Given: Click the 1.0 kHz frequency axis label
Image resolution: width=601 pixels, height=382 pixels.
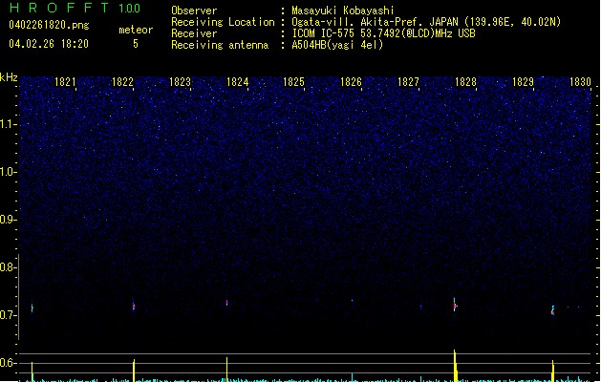Looking at the screenshot, I should [x=8, y=172].
